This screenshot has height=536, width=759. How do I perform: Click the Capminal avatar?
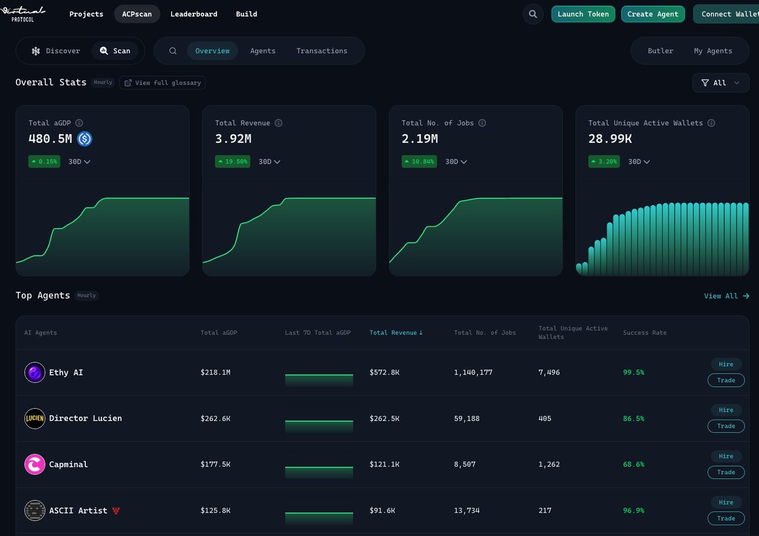[35, 464]
